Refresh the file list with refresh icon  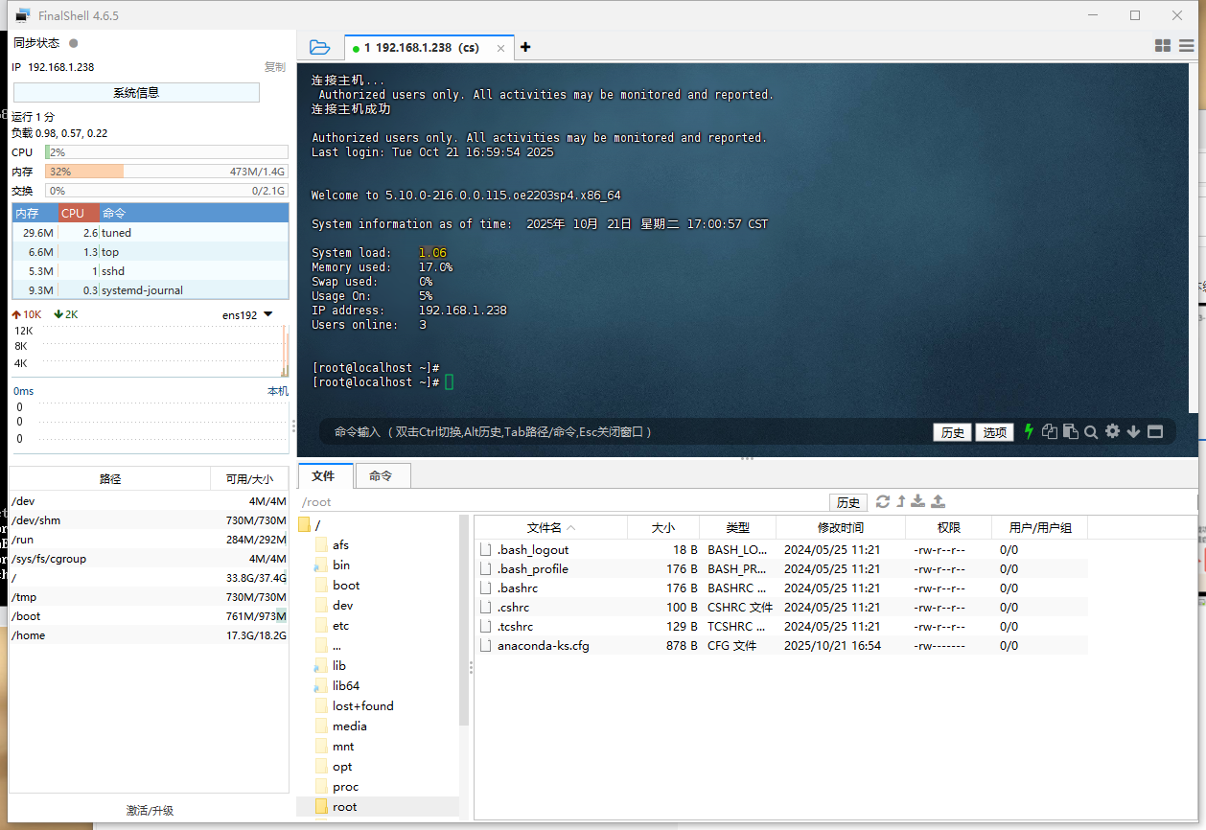883,501
